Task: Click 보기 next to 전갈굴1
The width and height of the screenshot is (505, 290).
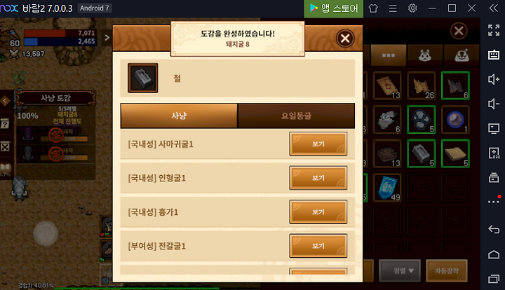Action: [318, 246]
